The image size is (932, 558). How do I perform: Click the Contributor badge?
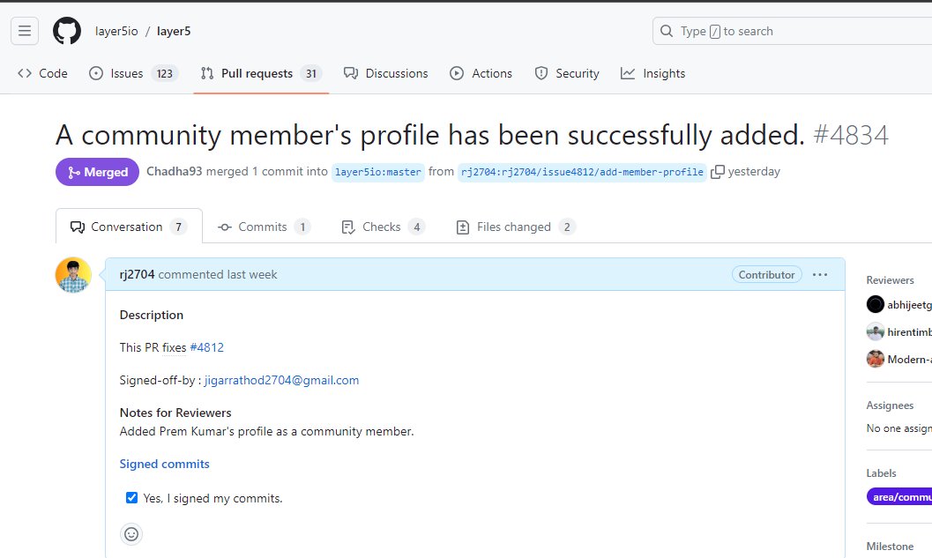pos(767,274)
